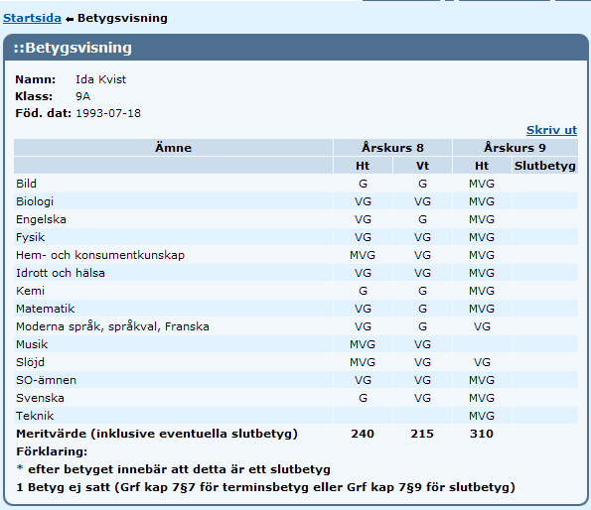591x510 pixels.
Task: Select the Teknik subject row
Action: pos(296,416)
